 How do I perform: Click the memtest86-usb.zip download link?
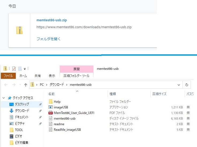point(51,20)
